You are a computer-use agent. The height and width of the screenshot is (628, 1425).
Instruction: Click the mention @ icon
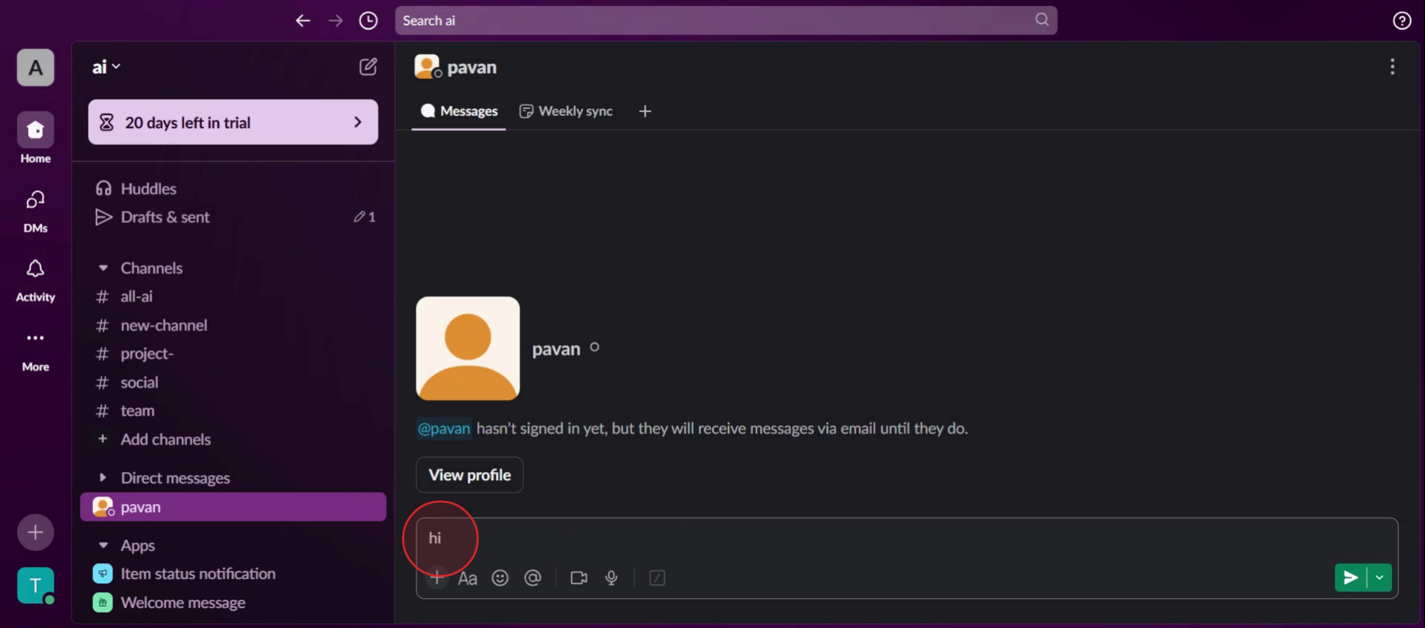pyautogui.click(x=532, y=578)
